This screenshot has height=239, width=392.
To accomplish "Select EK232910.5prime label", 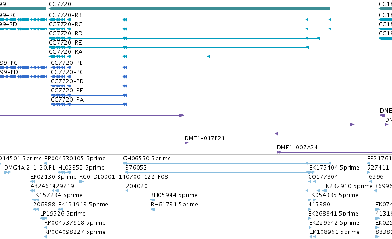I will 347,186.
